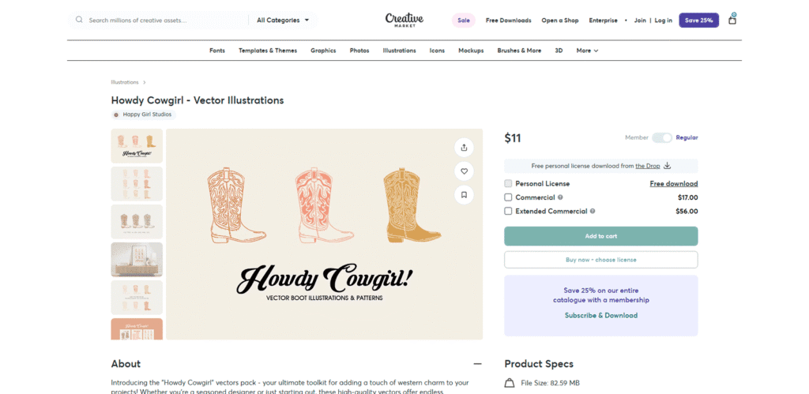Expand the More navigation menu

point(587,51)
